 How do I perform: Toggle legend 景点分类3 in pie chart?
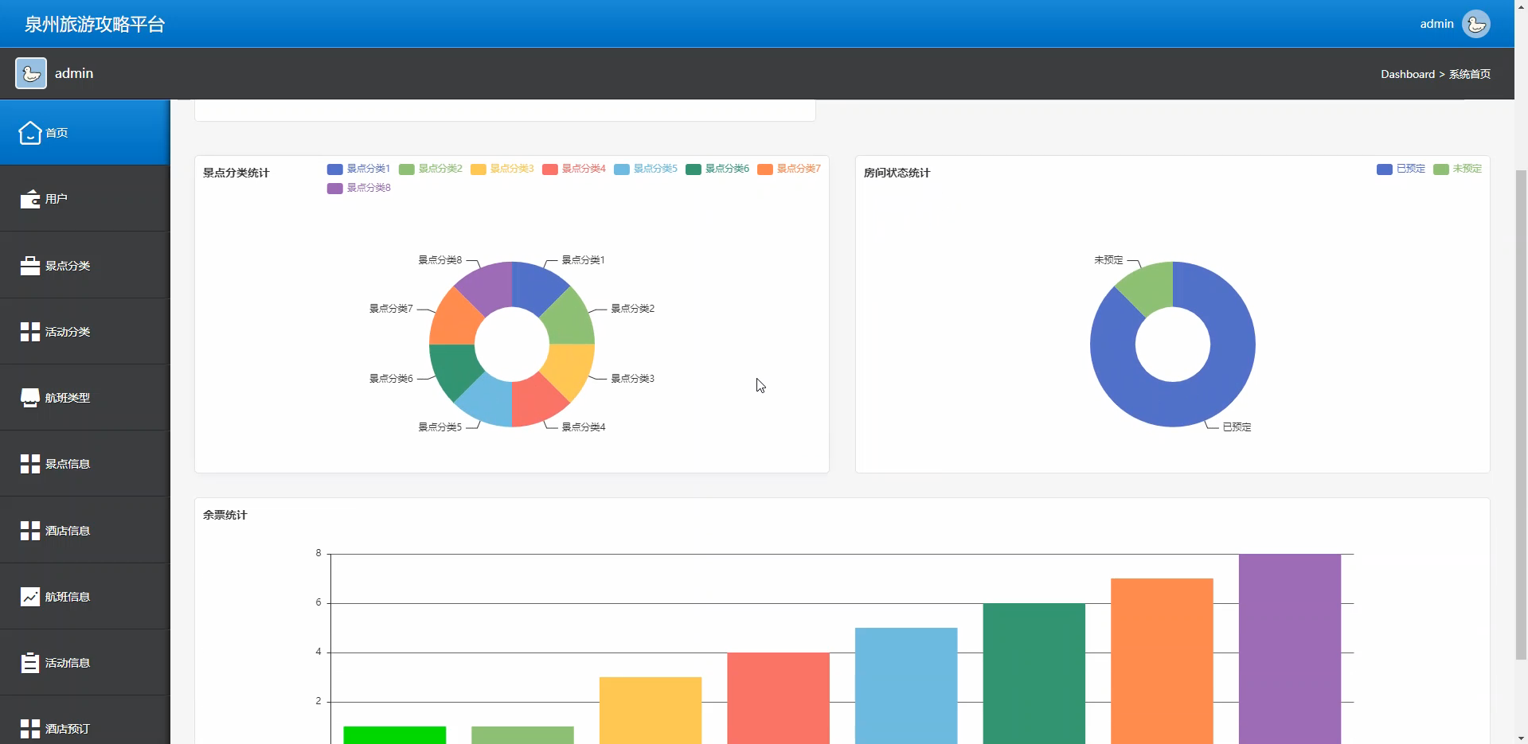(502, 169)
